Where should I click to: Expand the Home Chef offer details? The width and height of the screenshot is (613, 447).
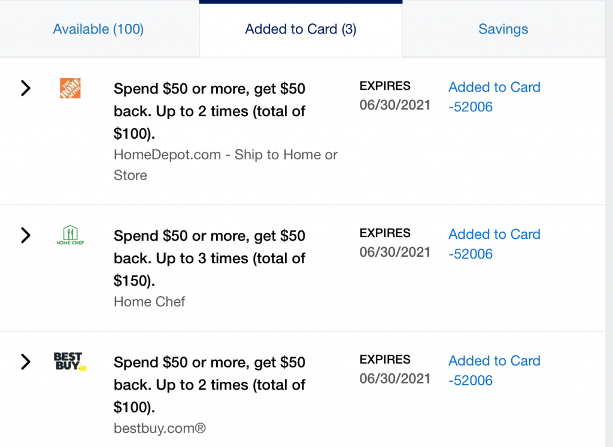(x=25, y=235)
